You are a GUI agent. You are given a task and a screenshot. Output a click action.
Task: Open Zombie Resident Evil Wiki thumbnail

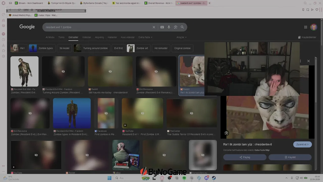coord(24,71)
